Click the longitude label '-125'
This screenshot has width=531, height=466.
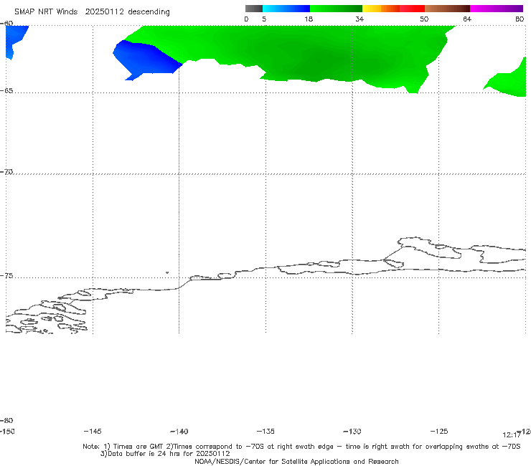pos(439,432)
